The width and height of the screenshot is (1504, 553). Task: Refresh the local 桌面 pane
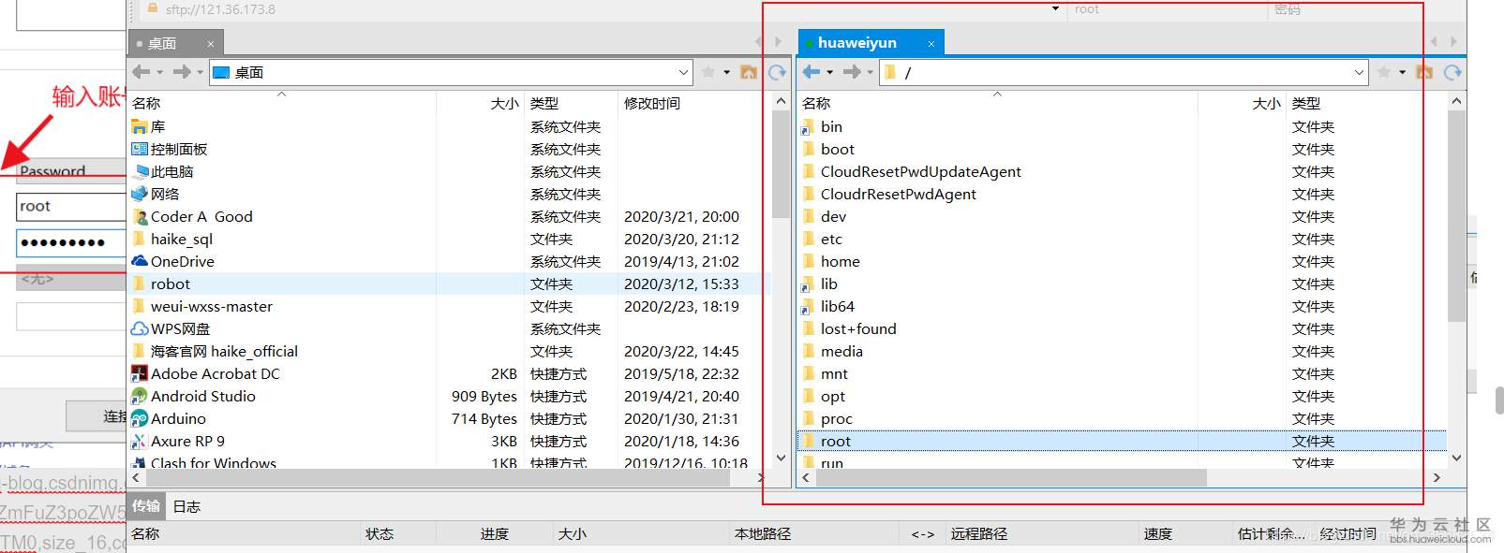(777, 72)
